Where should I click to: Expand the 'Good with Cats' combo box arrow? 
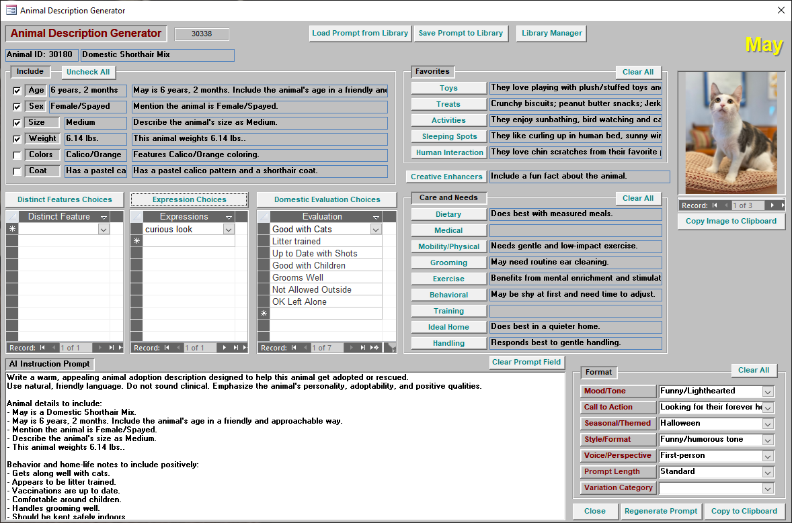coord(376,230)
